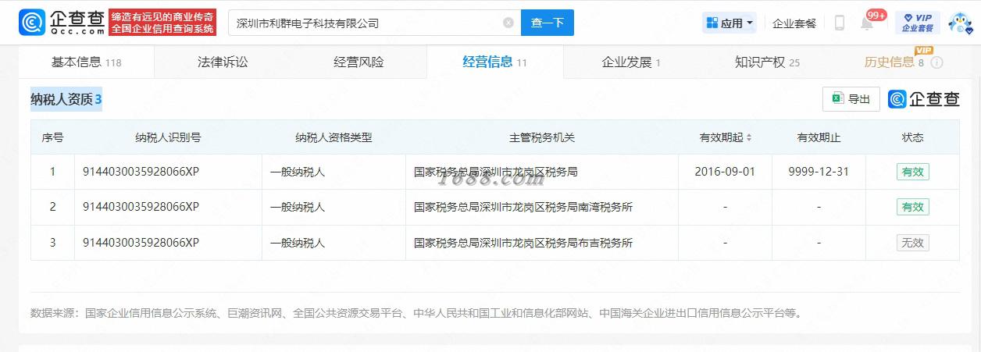
Task: Switch to the 基本信息 tab
Action: pyautogui.click(x=86, y=62)
